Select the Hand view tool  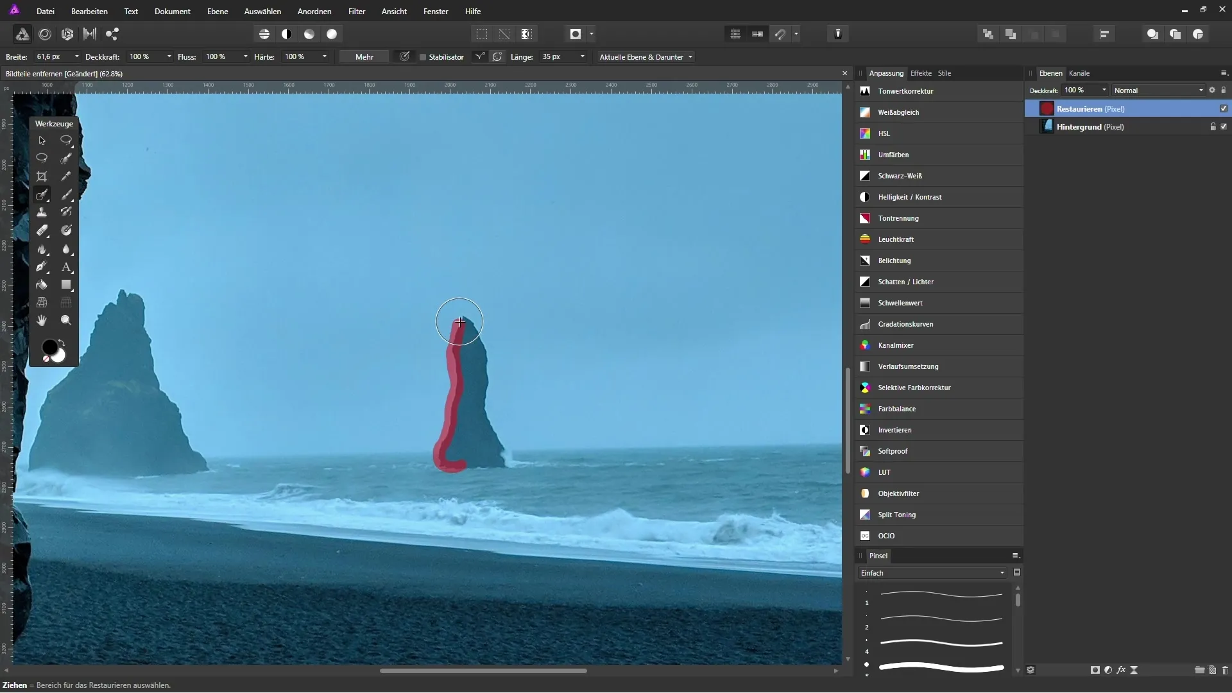click(42, 320)
